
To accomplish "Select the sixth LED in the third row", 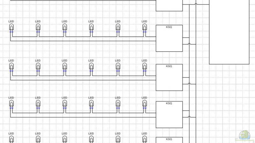I will (144, 103).
